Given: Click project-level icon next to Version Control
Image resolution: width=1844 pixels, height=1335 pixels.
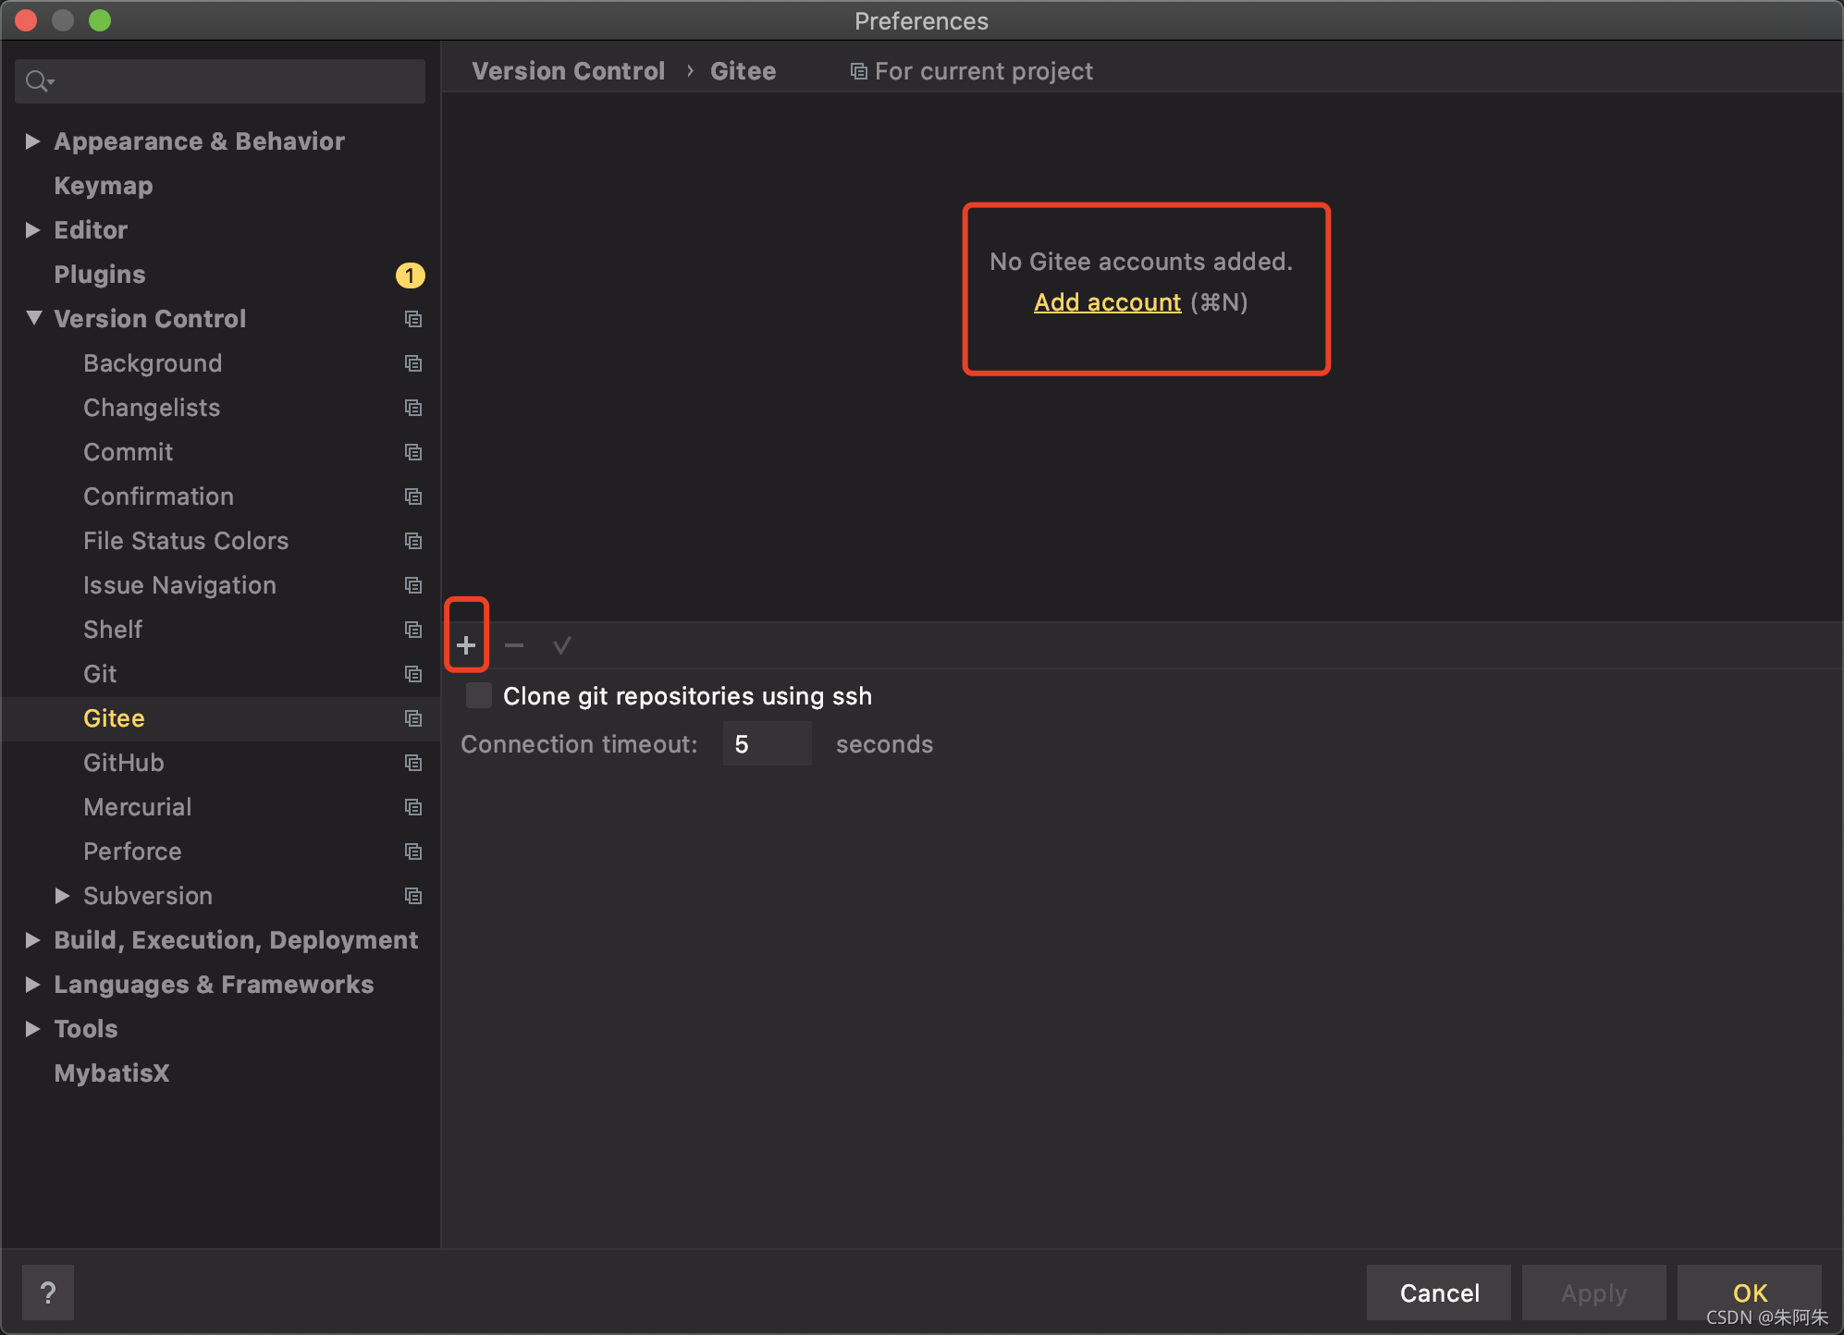Looking at the screenshot, I should tap(413, 319).
